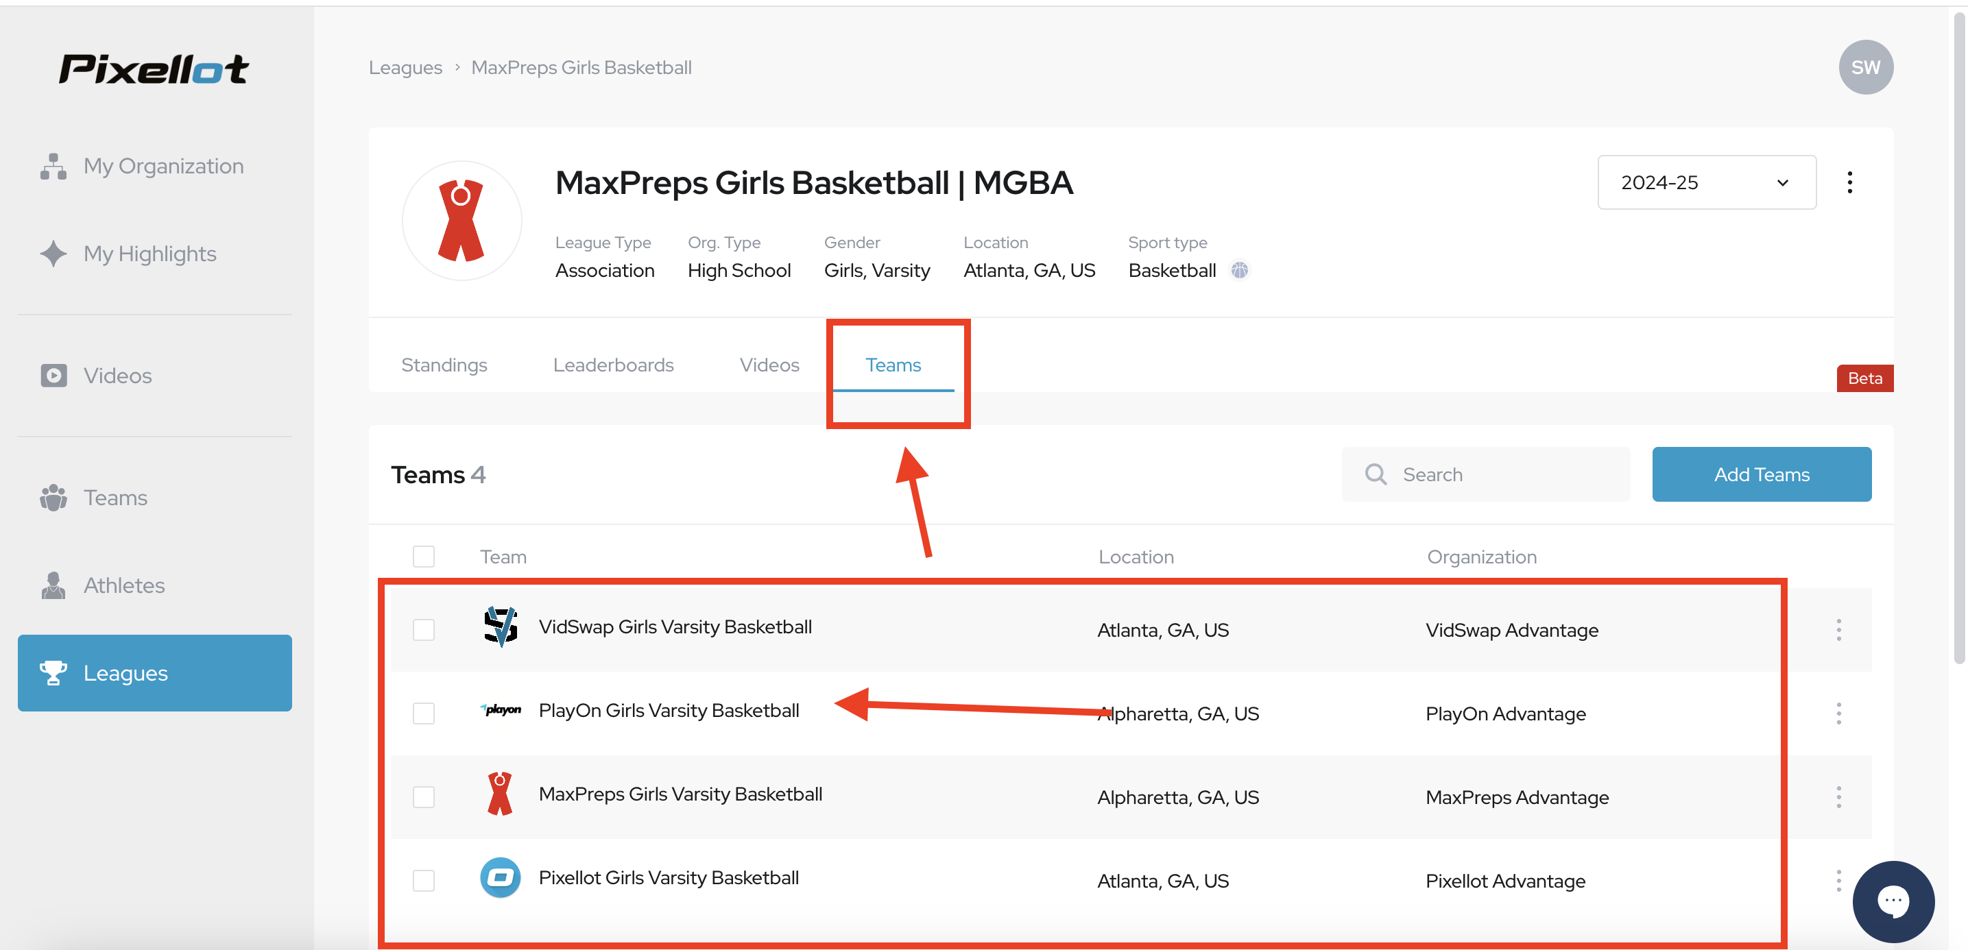Image resolution: width=1968 pixels, height=950 pixels.
Task: Click the Organization column header
Action: (x=1481, y=557)
